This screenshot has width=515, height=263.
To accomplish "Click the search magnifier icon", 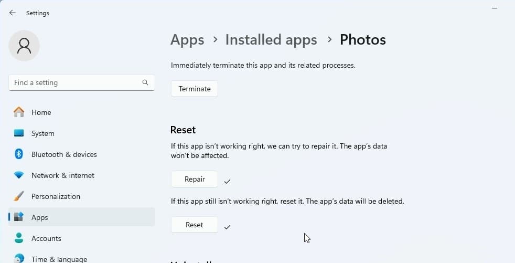I will 145,82.
